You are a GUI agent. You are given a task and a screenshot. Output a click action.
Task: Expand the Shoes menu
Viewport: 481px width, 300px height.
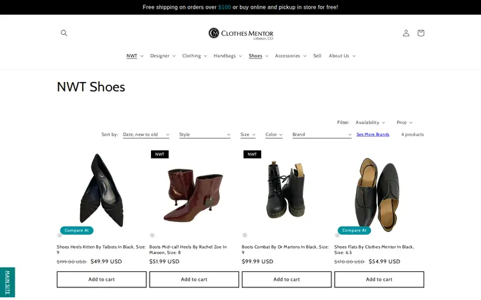[x=259, y=56]
